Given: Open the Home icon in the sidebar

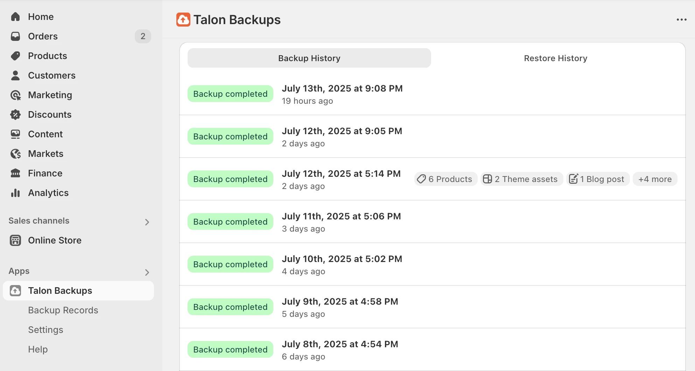Looking at the screenshot, I should pyautogui.click(x=15, y=16).
